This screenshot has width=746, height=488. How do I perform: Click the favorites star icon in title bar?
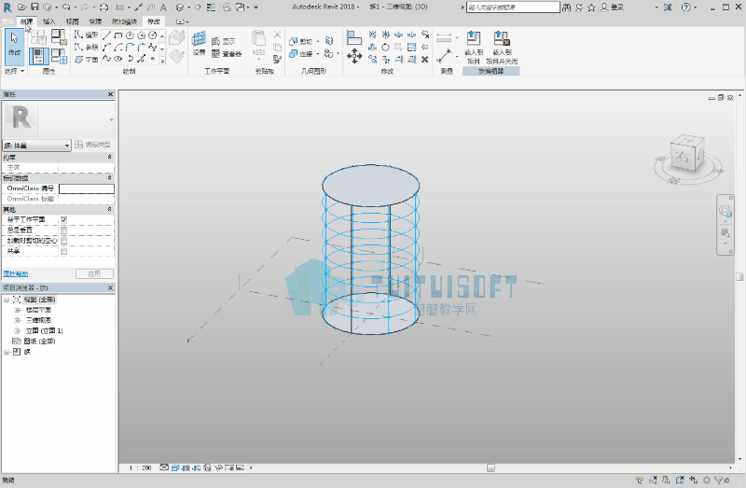coord(591,7)
